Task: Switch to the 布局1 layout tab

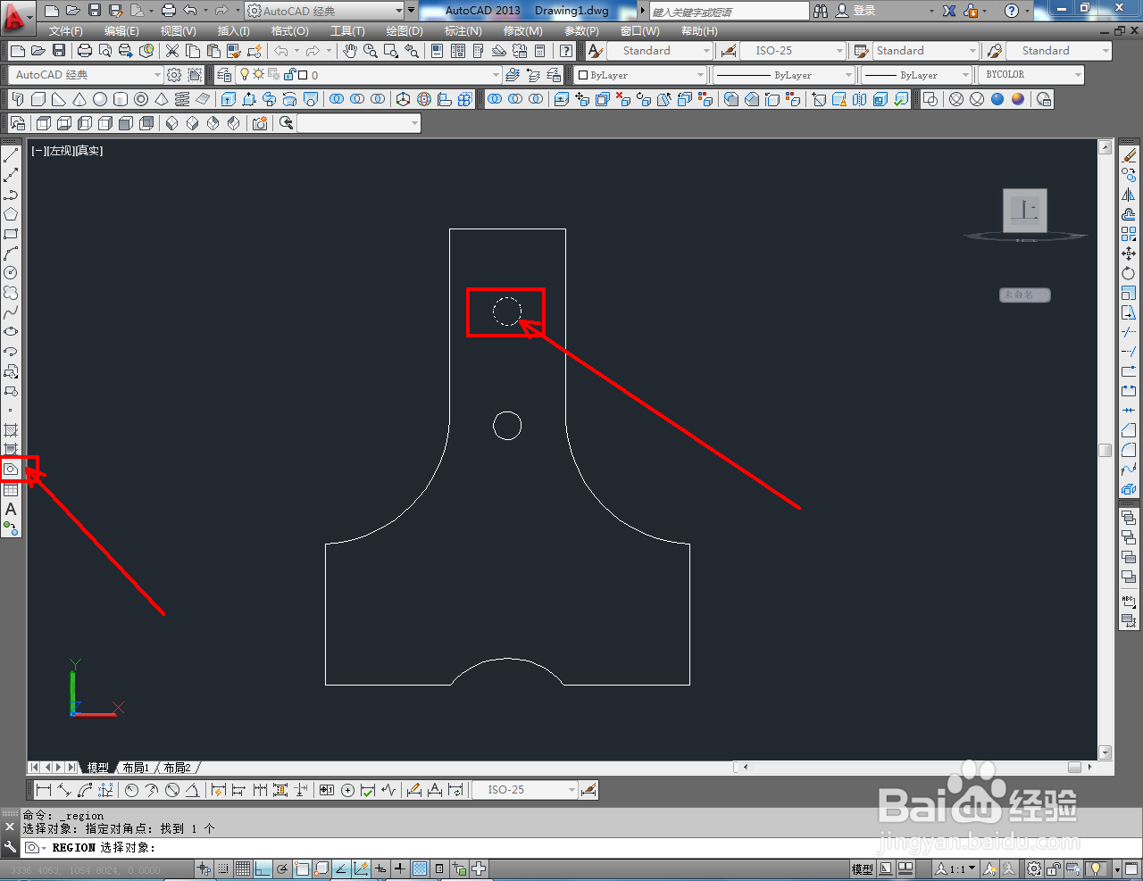Action: pyautogui.click(x=137, y=768)
